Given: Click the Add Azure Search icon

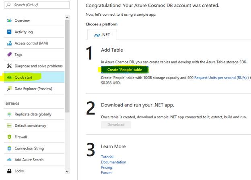Looking at the screenshot, I should [9, 159].
